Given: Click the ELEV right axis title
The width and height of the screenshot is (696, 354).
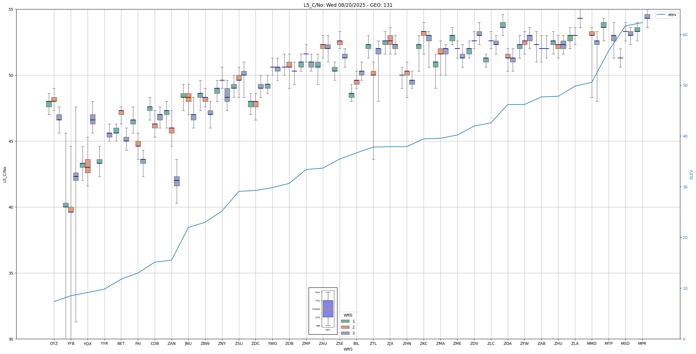Looking at the screenshot, I should click(x=691, y=174).
